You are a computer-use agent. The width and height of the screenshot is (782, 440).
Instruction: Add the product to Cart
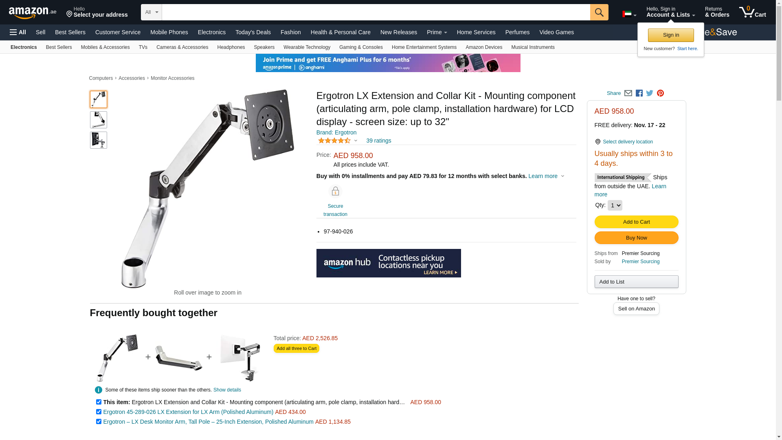click(x=636, y=222)
